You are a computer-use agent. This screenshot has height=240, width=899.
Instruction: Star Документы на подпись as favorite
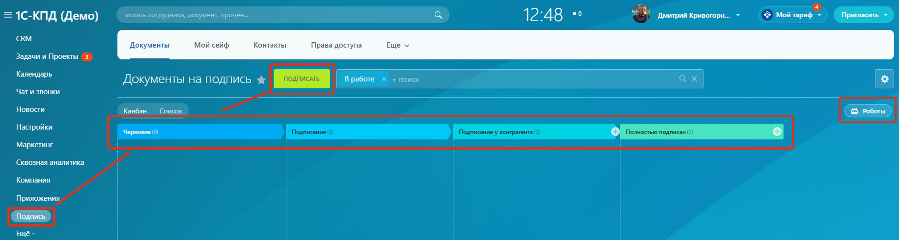point(261,80)
